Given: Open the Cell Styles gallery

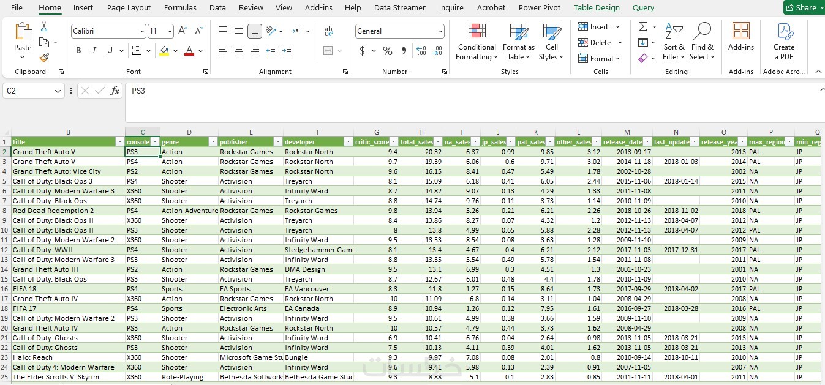Looking at the screenshot, I should pyautogui.click(x=552, y=42).
